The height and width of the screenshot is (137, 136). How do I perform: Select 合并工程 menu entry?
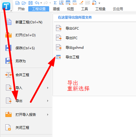click(26, 75)
